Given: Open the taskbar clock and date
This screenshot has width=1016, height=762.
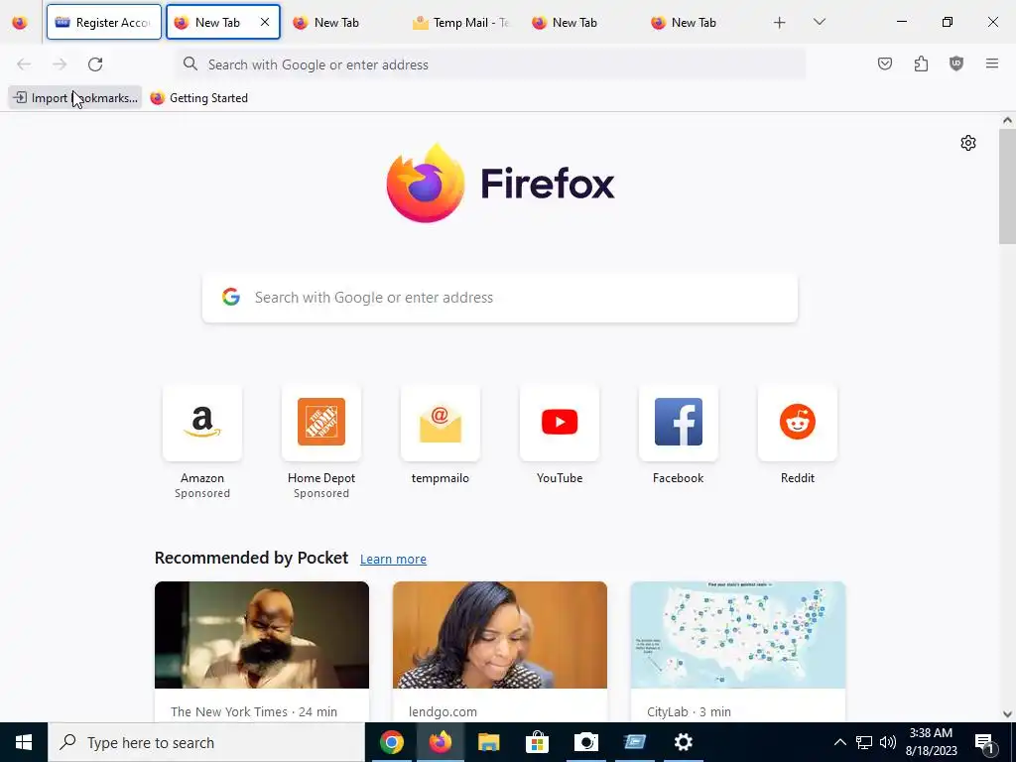Looking at the screenshot, I should point(931,742).
